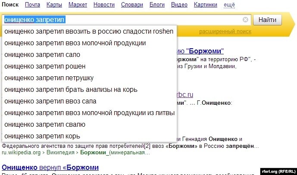Switch to the Маркет tab
The width and height of the screenshot is (297, 175).
point(78,5)
